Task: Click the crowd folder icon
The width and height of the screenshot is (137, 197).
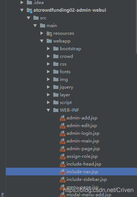Action: [56, 56]
